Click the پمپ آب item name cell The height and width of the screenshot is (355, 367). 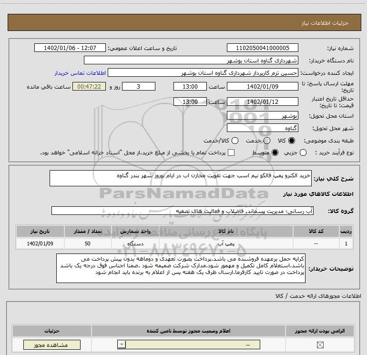tap(226, 243)
